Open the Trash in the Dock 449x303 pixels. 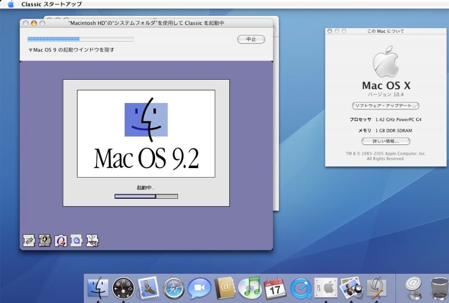[439, 289]
